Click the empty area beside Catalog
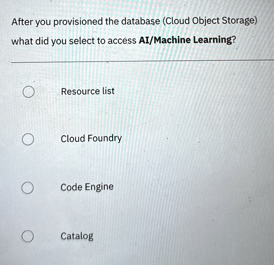Viewport: 274px width, 265px height. tap(174, 236)
